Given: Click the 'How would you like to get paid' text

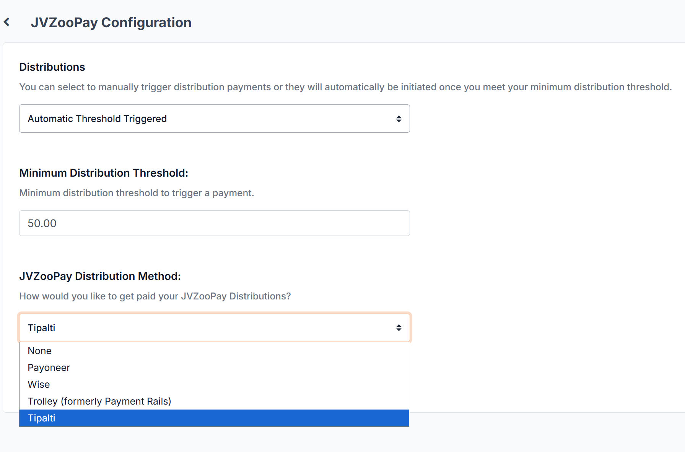Looking at the screenshot, I should (155, 296).
